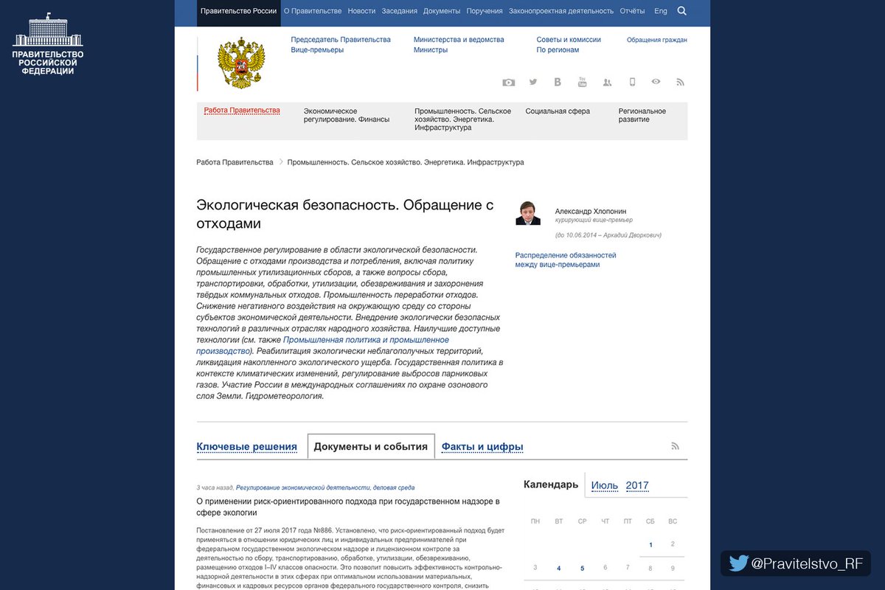Open the О Правительстве menu item
The width and height of the screenshot is (885, 590).
click(x=313, y=11)
